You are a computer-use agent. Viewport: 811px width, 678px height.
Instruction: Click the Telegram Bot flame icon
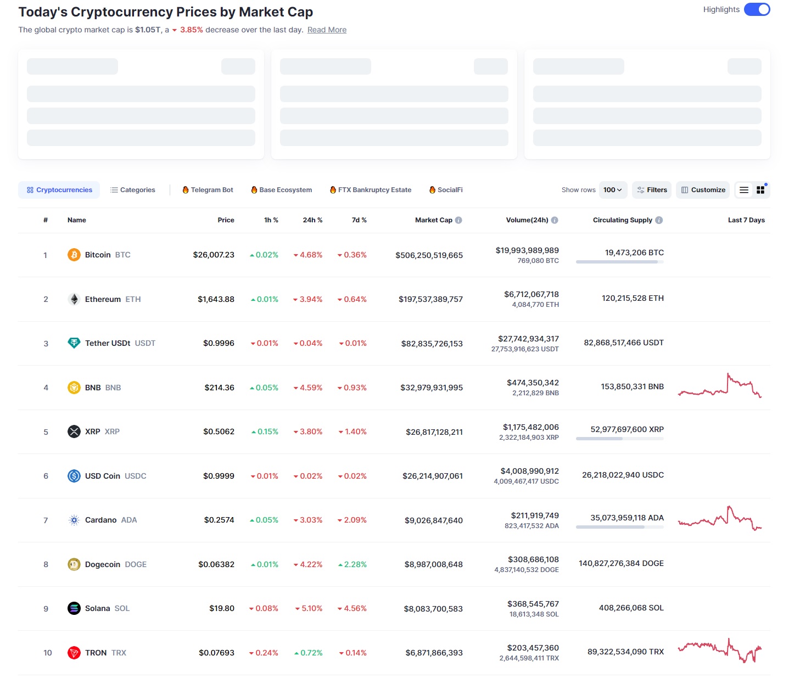click(186, 190)
